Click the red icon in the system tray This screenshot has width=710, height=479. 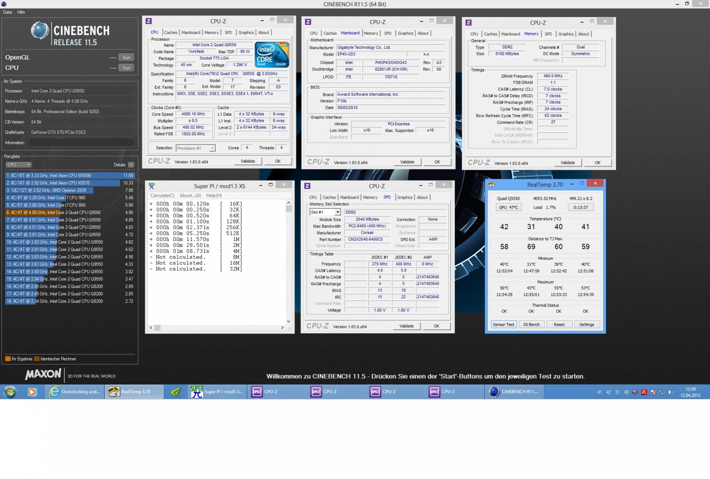(644, 392)
